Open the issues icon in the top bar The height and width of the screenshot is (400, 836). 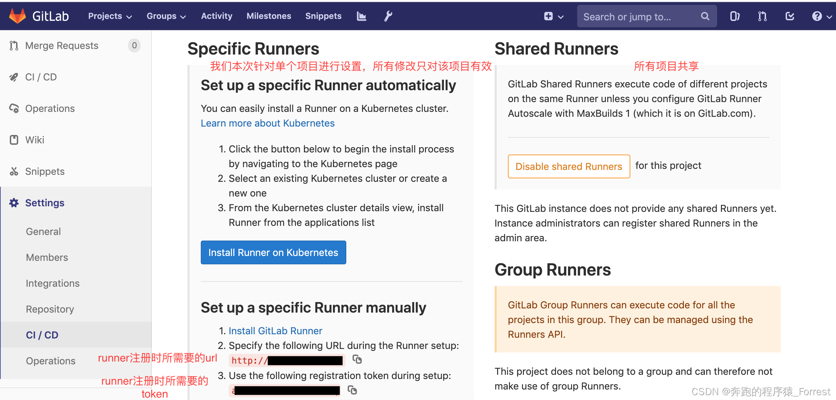[x=734, y=16]
